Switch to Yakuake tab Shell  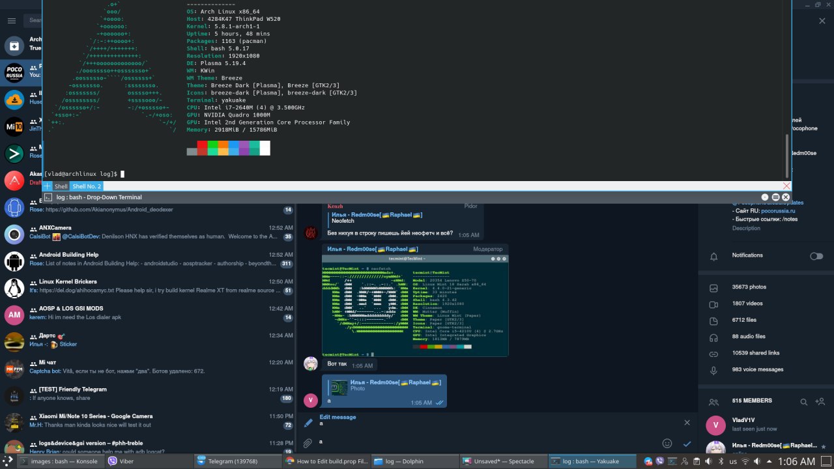click(61, 186)
